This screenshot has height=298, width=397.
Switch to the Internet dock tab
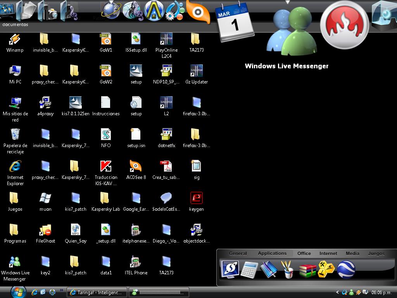(x=328, y=253)
